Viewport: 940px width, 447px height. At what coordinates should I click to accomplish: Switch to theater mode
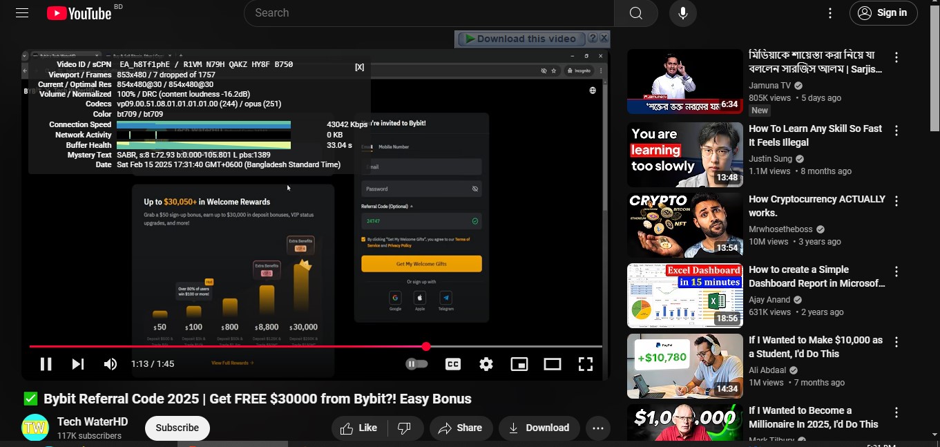553,364
